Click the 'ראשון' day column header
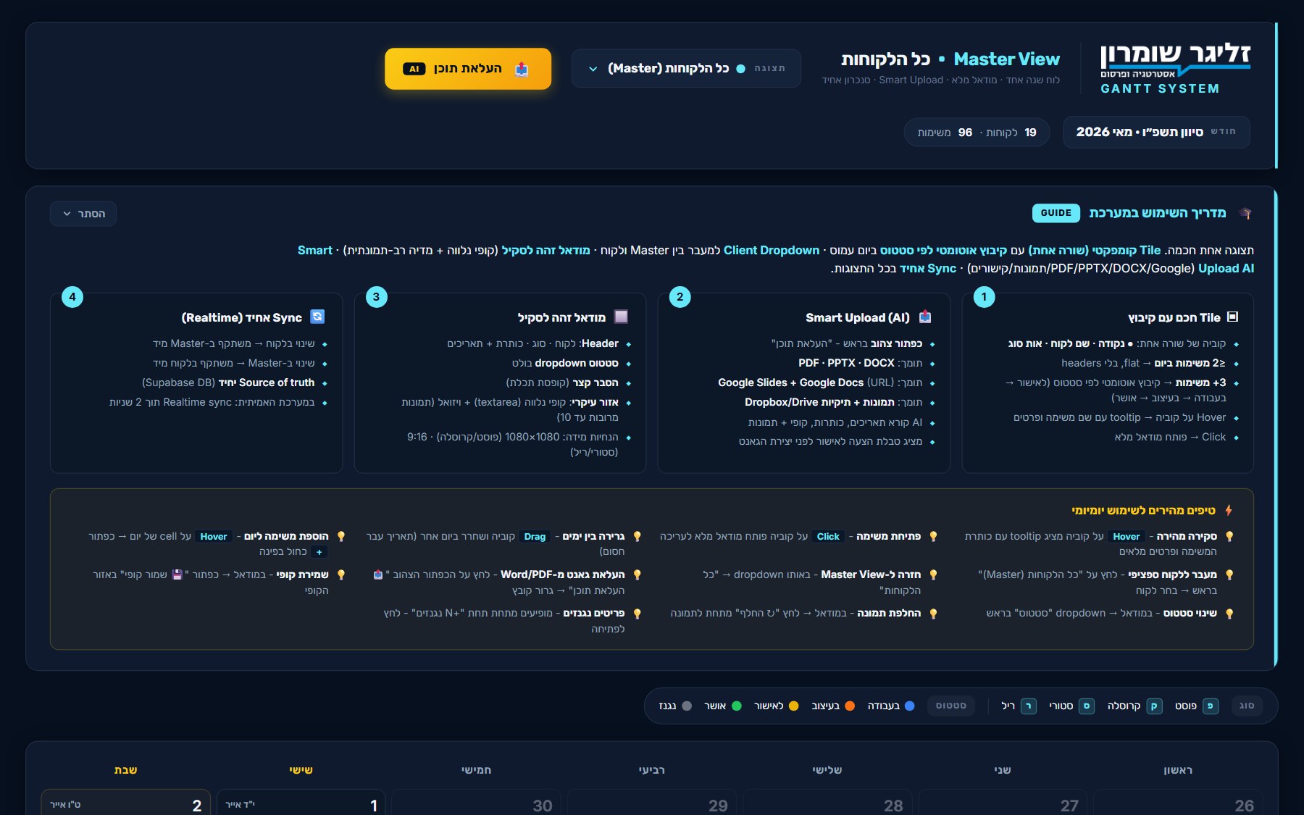Image resolution: width=1304 pixels, height=815 pixels. tap(1178, 770)
